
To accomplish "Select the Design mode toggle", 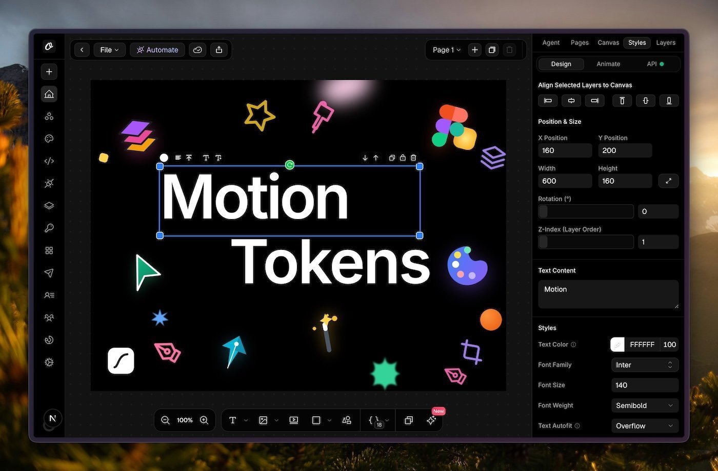I will tap(561, 64).
